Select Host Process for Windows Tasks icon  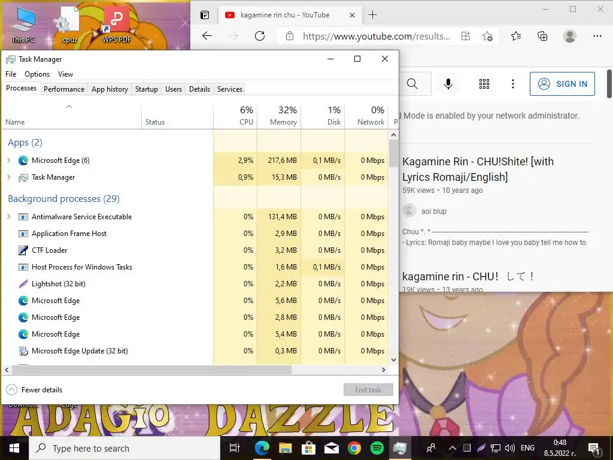tap(23, 267)
